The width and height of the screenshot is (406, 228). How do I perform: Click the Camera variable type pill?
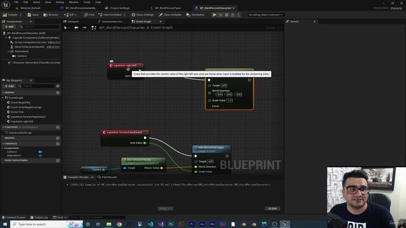[x=41, y=152]
